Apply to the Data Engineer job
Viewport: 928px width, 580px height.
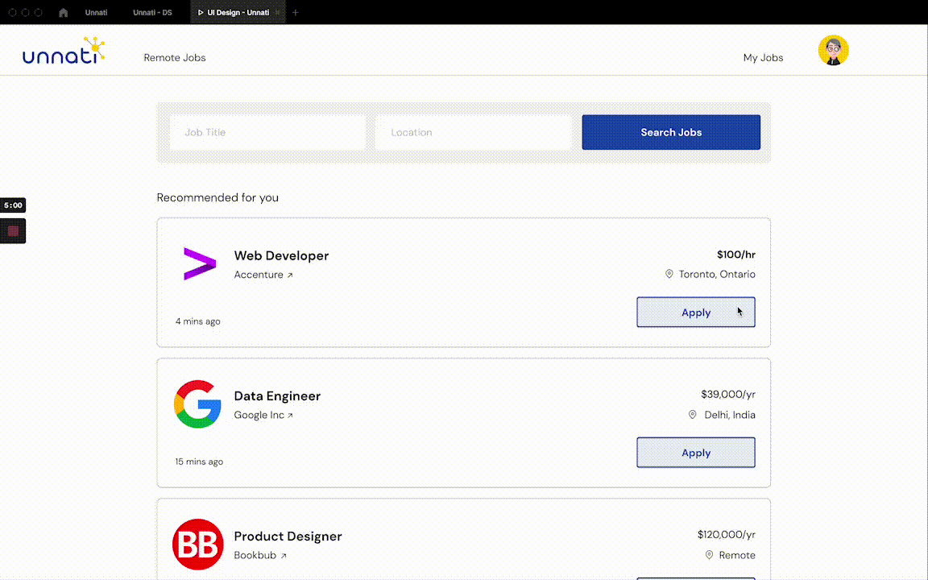click(x=696, y=452)
